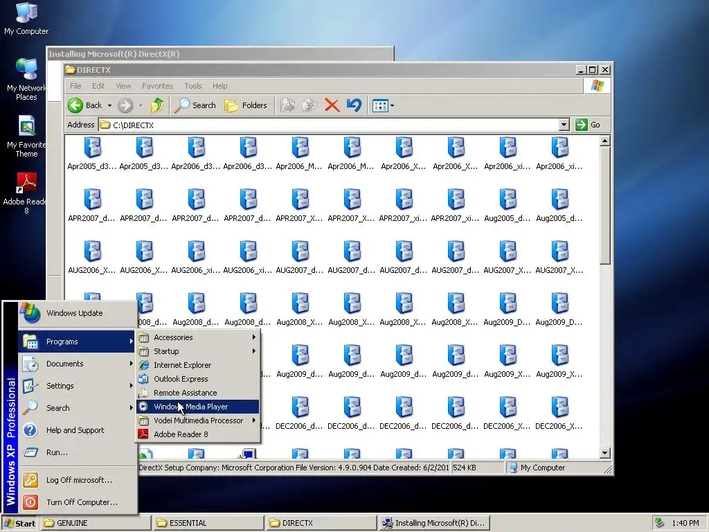This screenshot has height=532, width=709.
Task: Expand the Back history dropdown arrow
Action: pos(109,105)
